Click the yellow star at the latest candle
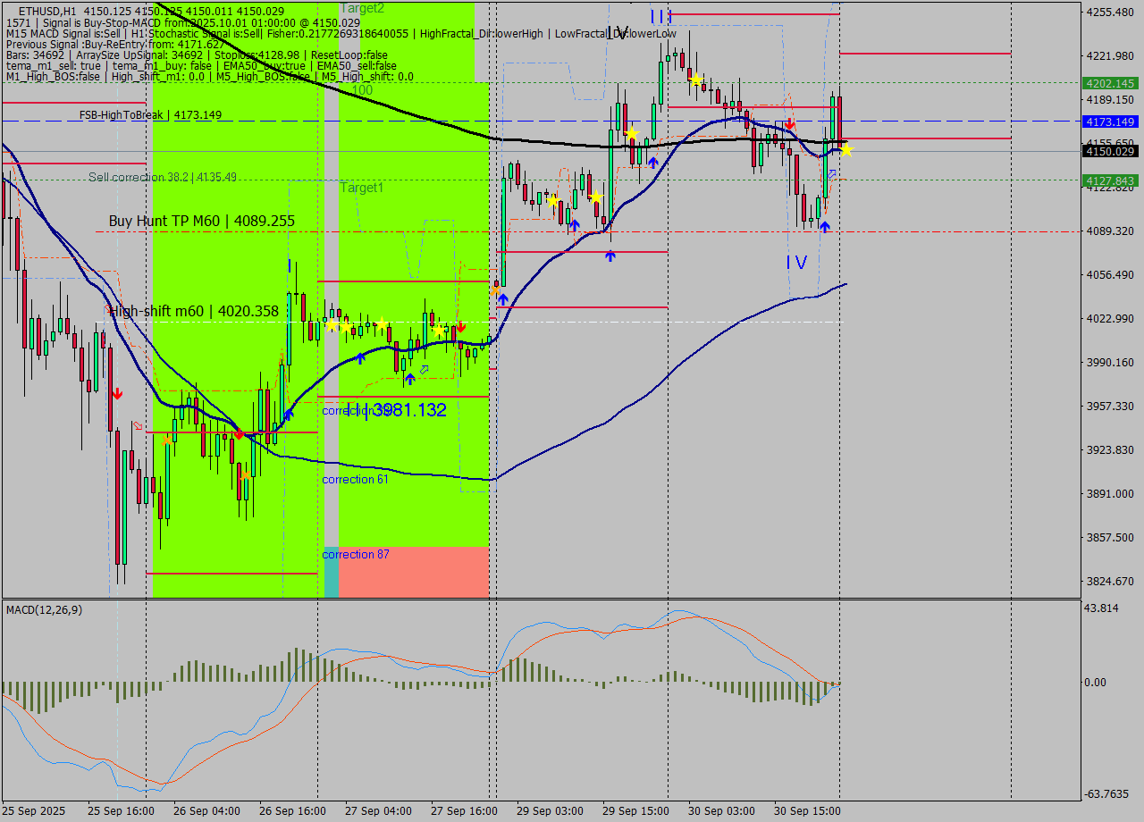1144x822 pixels. pos(845,150)
